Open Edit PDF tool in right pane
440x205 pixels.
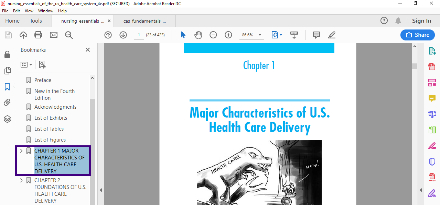click(x=432, y=83)
